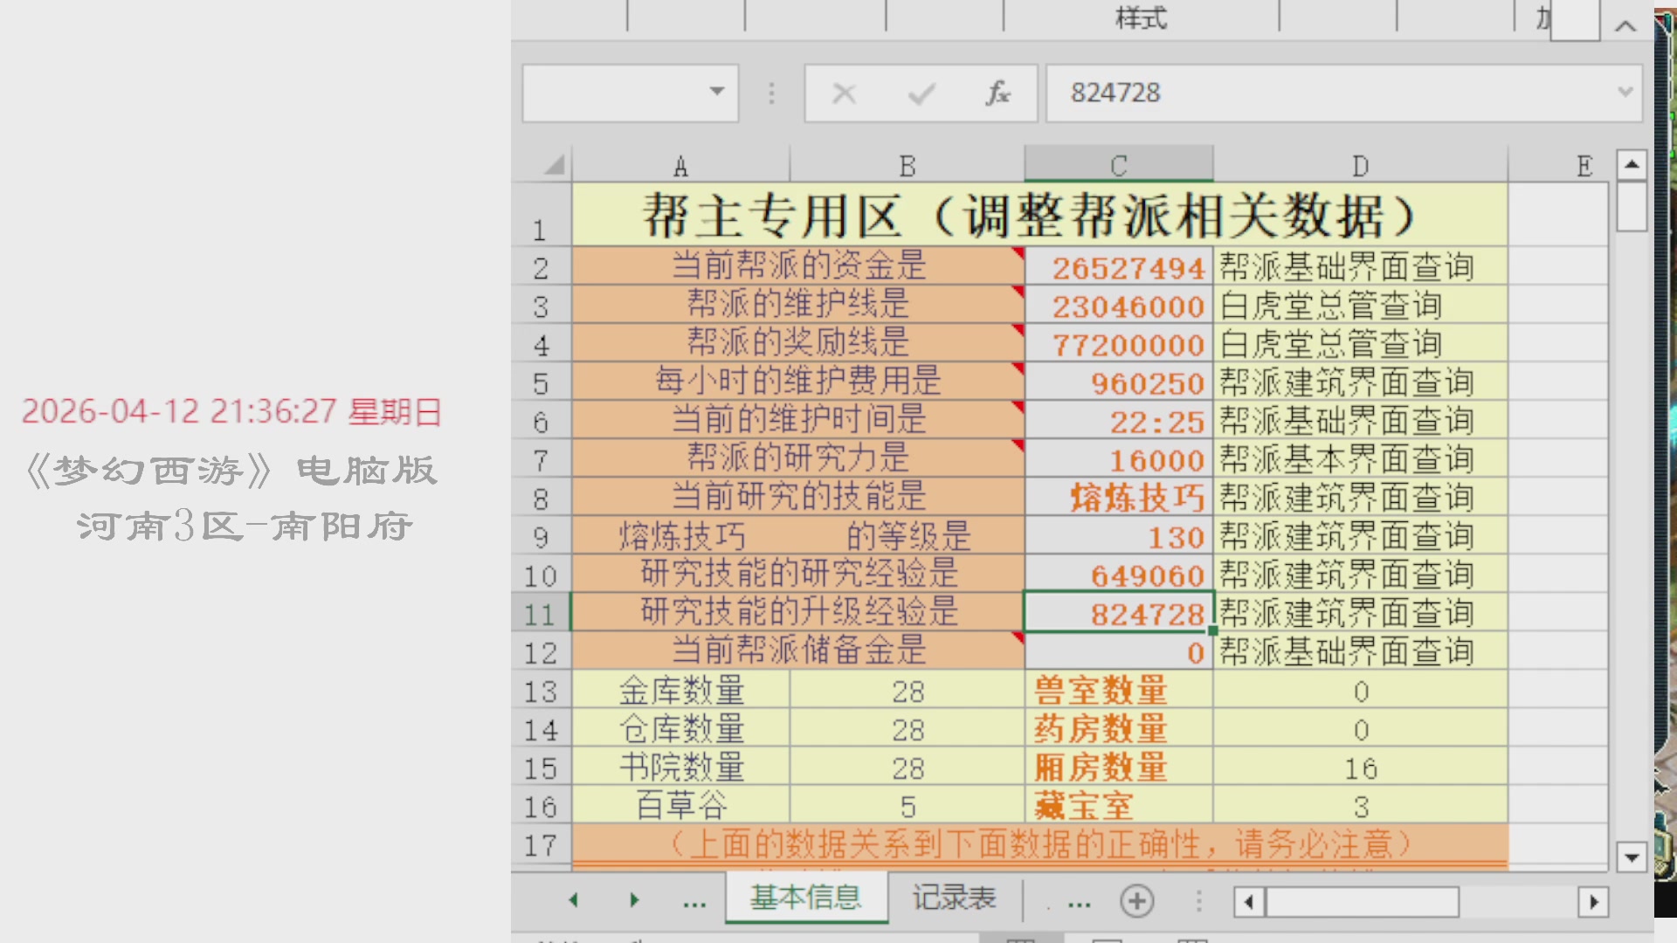Switch to the 记录表 sheet tab

[954, 897]
